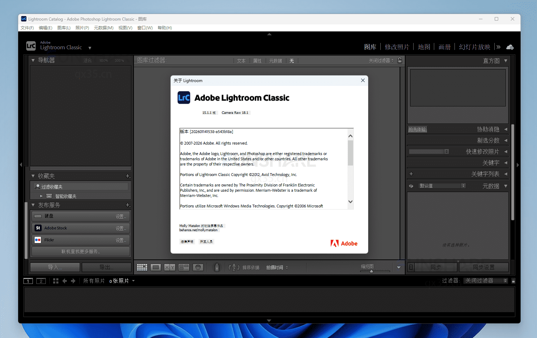Open Survey view icon
The height and width of the screenshot is (338, 537).
(x=184, y=267)
